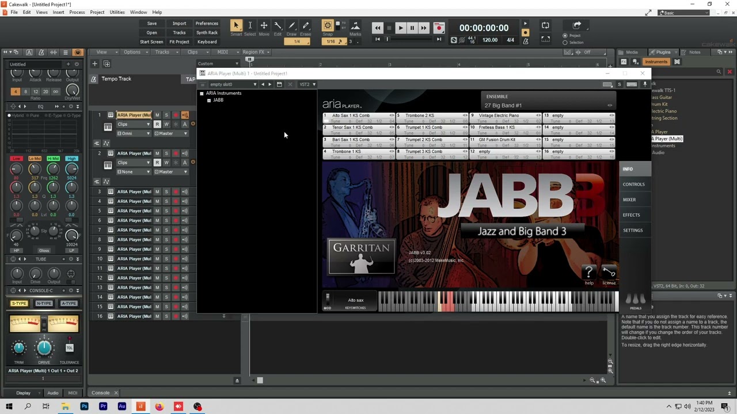Adjust the console DRIVE knob

44,347
